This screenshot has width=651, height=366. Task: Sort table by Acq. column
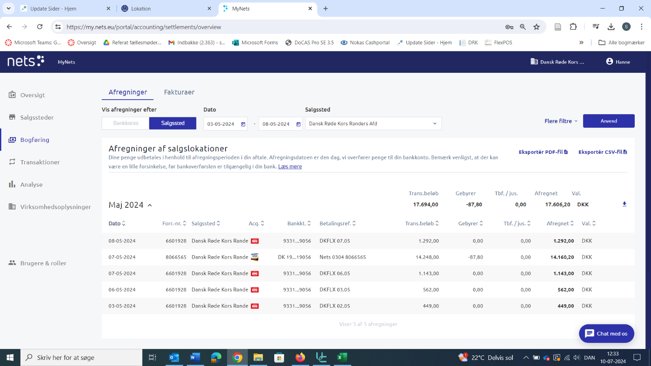tap(256, 223)
